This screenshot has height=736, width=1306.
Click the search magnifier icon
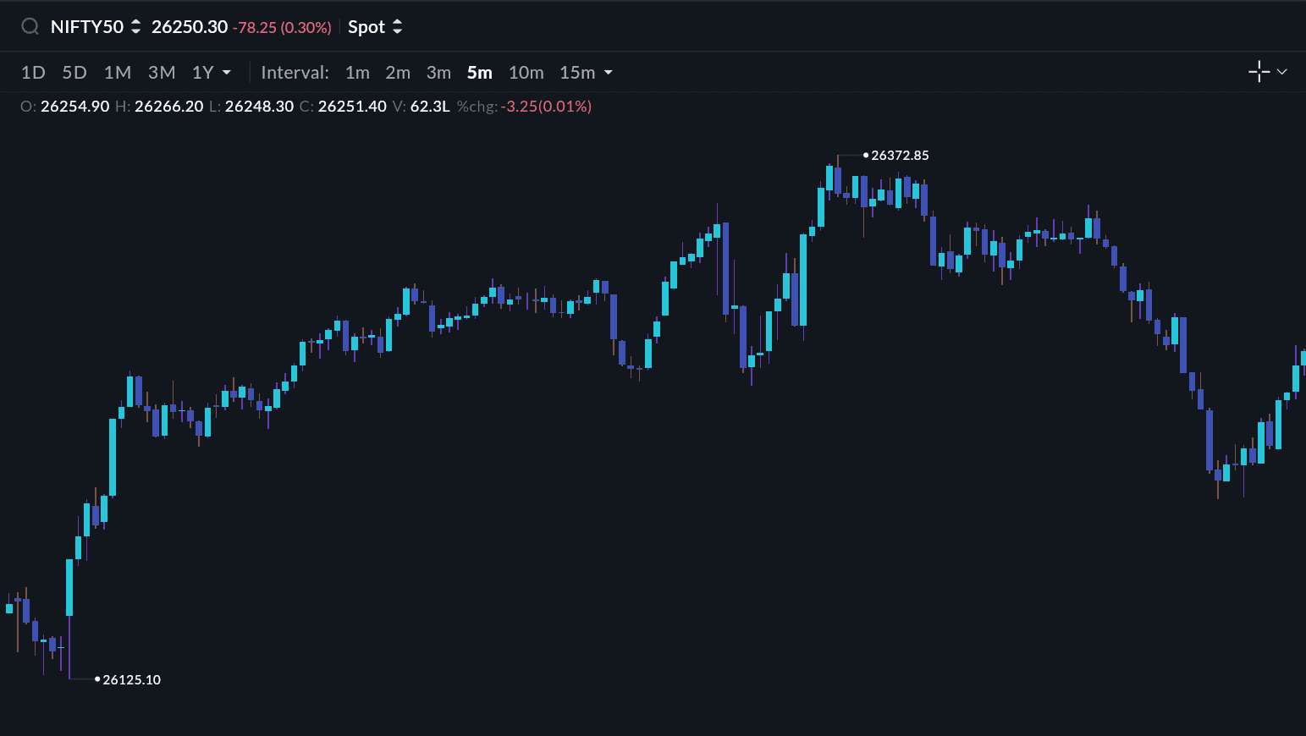click(x=30, y=27)
